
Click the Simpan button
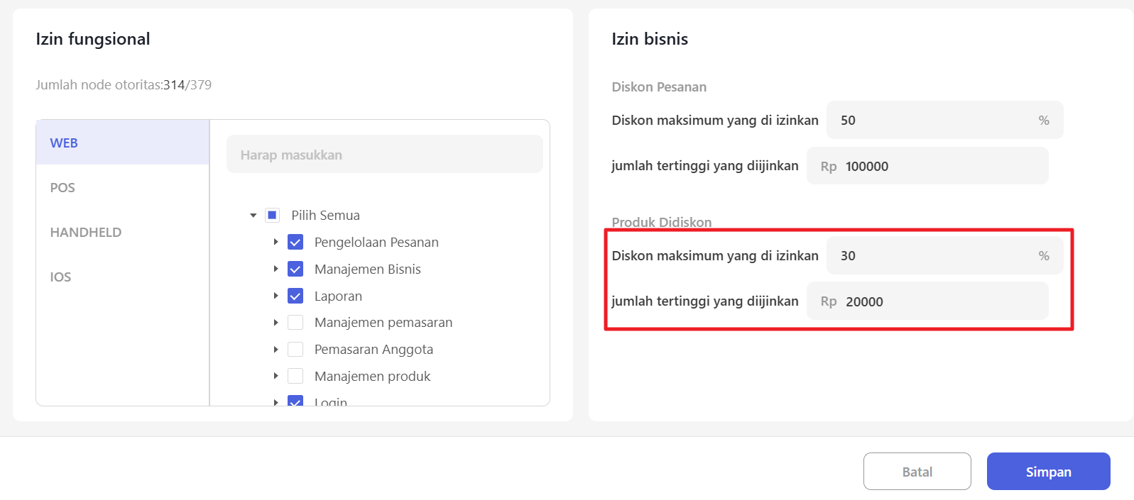click(1048, 472)
